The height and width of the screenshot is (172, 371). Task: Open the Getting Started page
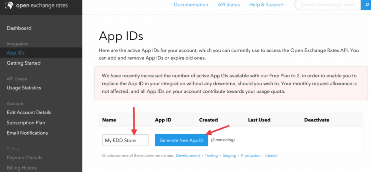click(x=23, y=63)
